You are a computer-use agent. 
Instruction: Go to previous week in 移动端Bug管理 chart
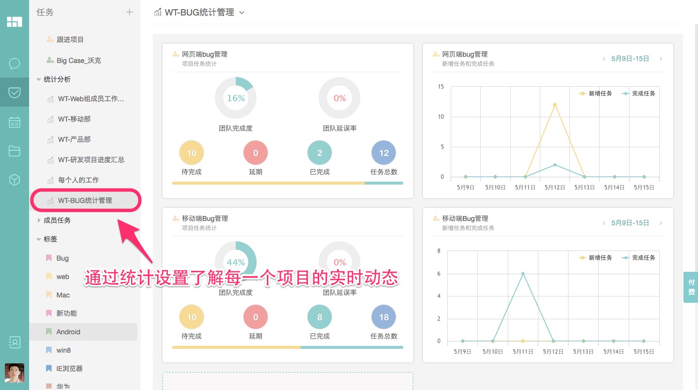click(x=604, y=223)
